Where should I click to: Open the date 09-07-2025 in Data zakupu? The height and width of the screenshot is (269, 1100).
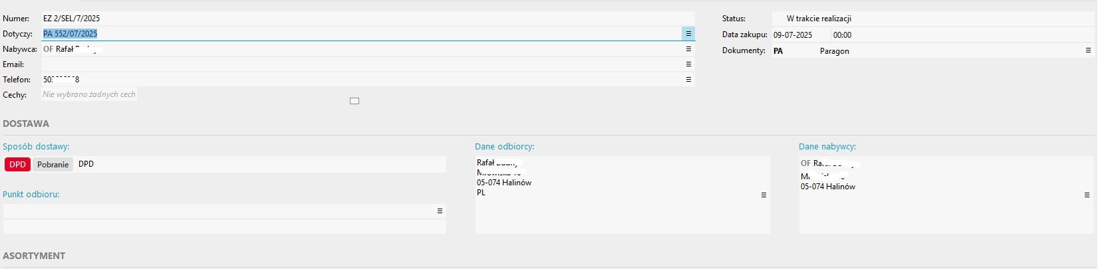click(792, 35)
